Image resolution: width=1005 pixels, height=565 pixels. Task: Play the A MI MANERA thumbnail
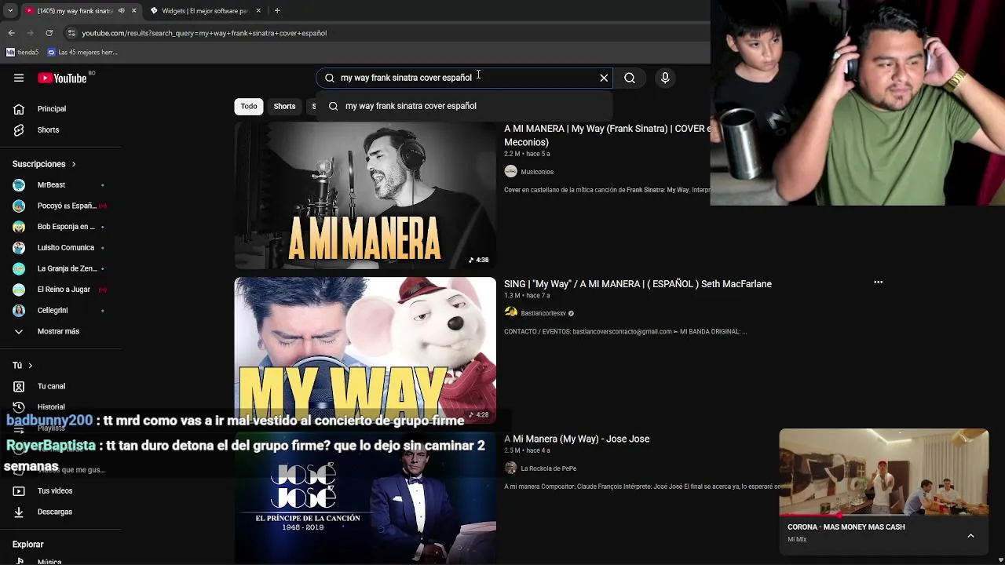(x=365, y=195)
